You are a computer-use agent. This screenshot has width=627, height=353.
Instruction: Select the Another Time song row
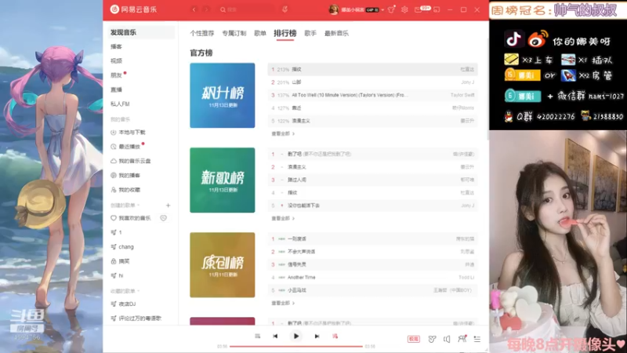[373, 278]
